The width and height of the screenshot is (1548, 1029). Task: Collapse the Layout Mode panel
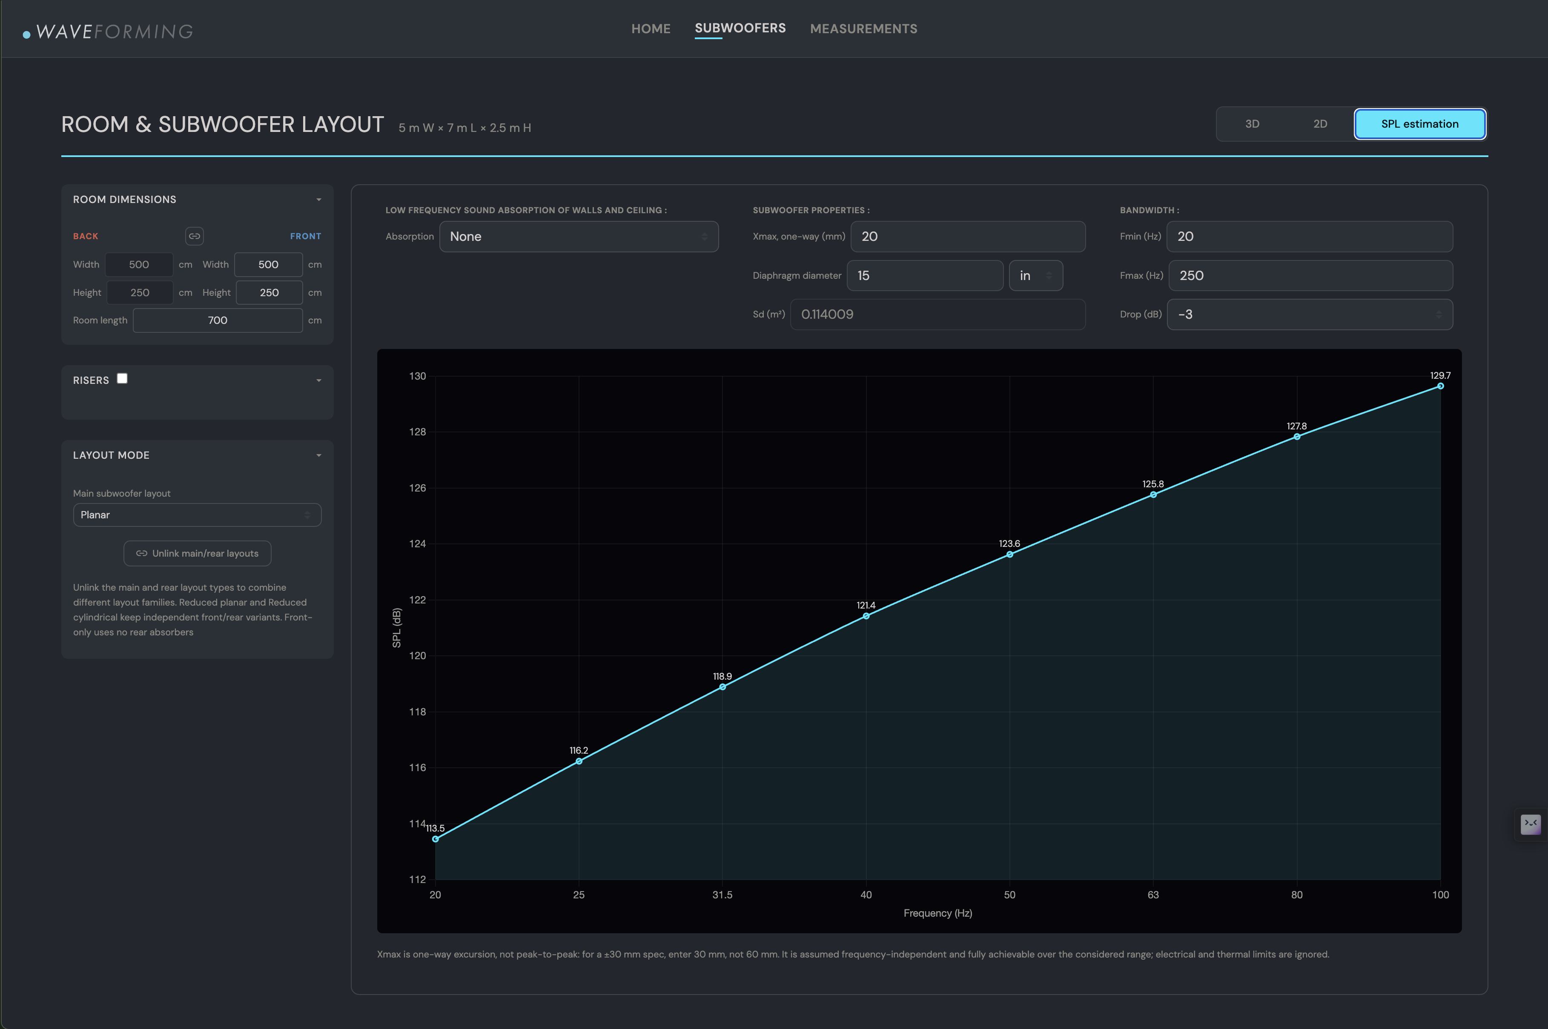319,455
